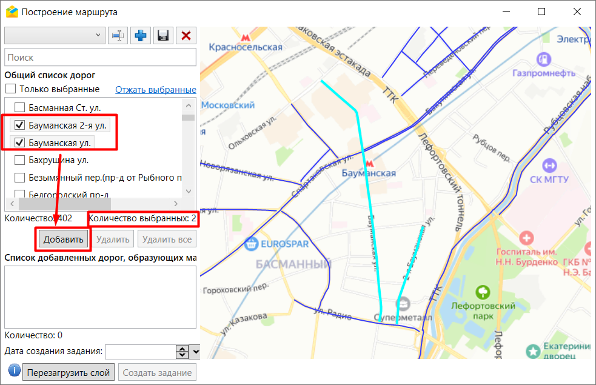Click the red X delete icon

point(186,35)
